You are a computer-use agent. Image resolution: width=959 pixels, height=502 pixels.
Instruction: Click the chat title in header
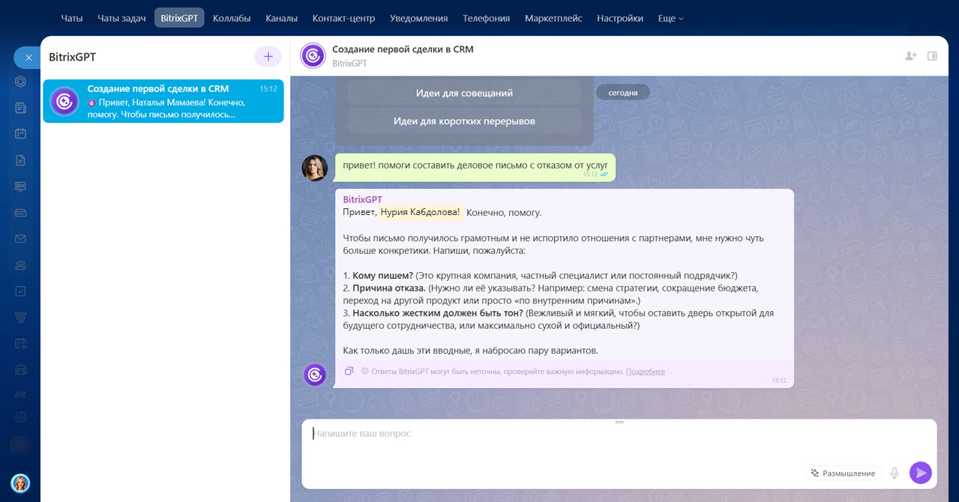403,49
